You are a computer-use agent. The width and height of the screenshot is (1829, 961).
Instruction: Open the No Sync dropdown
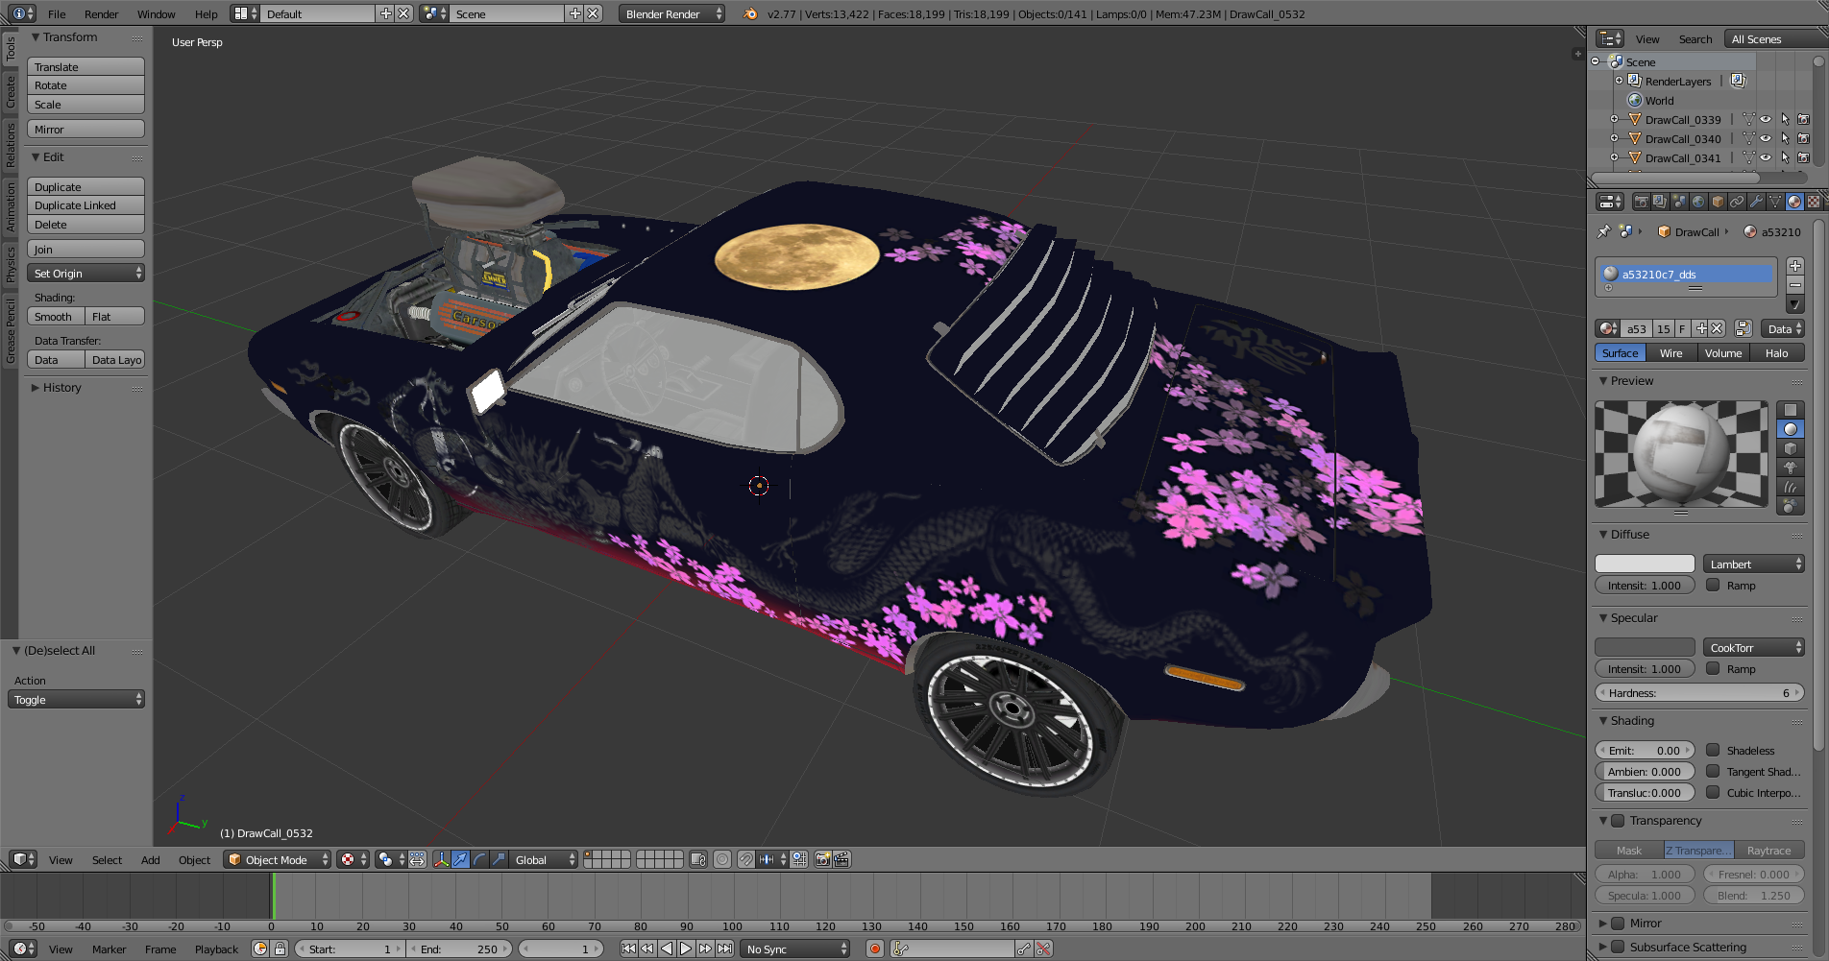coord(796,949)
